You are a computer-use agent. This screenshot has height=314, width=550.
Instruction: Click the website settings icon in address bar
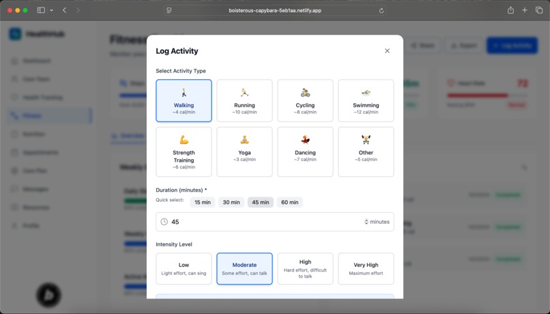(x=169, y=10)
